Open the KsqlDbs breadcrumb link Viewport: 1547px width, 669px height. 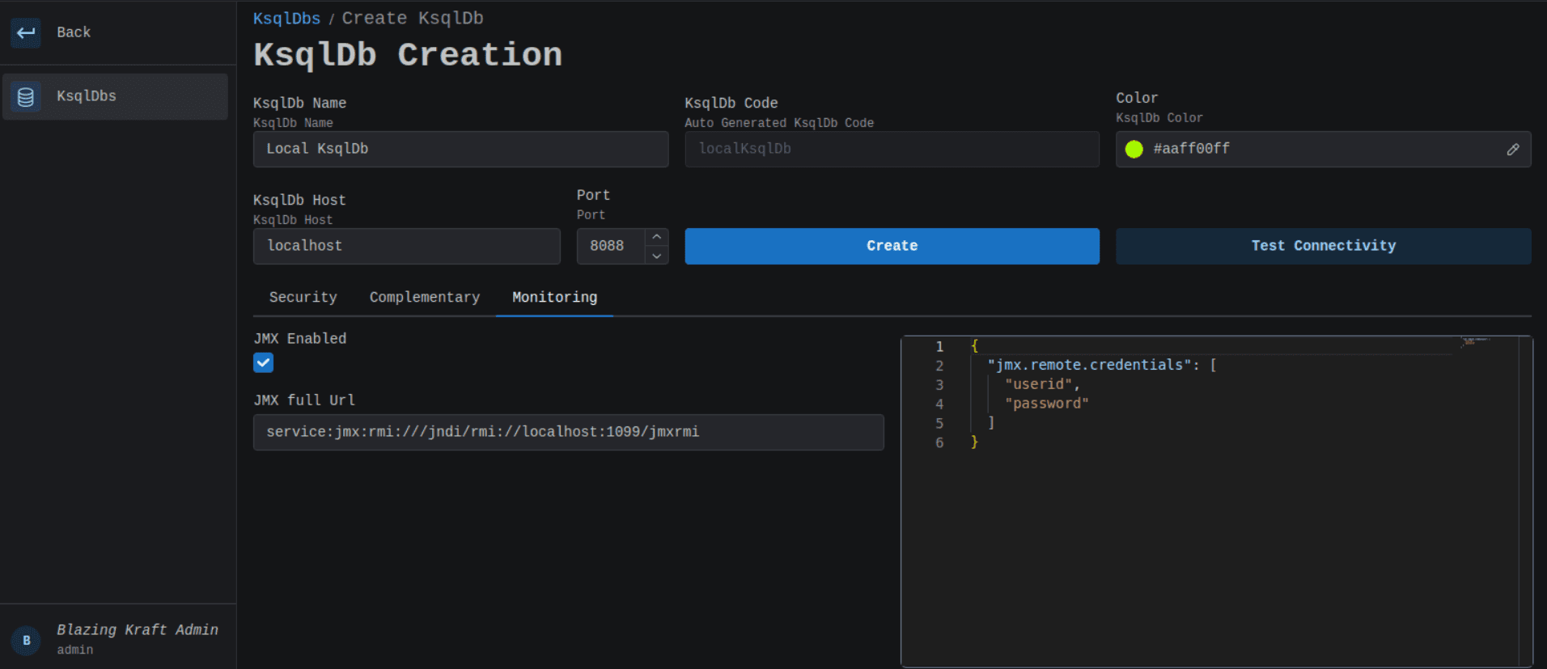(286, 19)
